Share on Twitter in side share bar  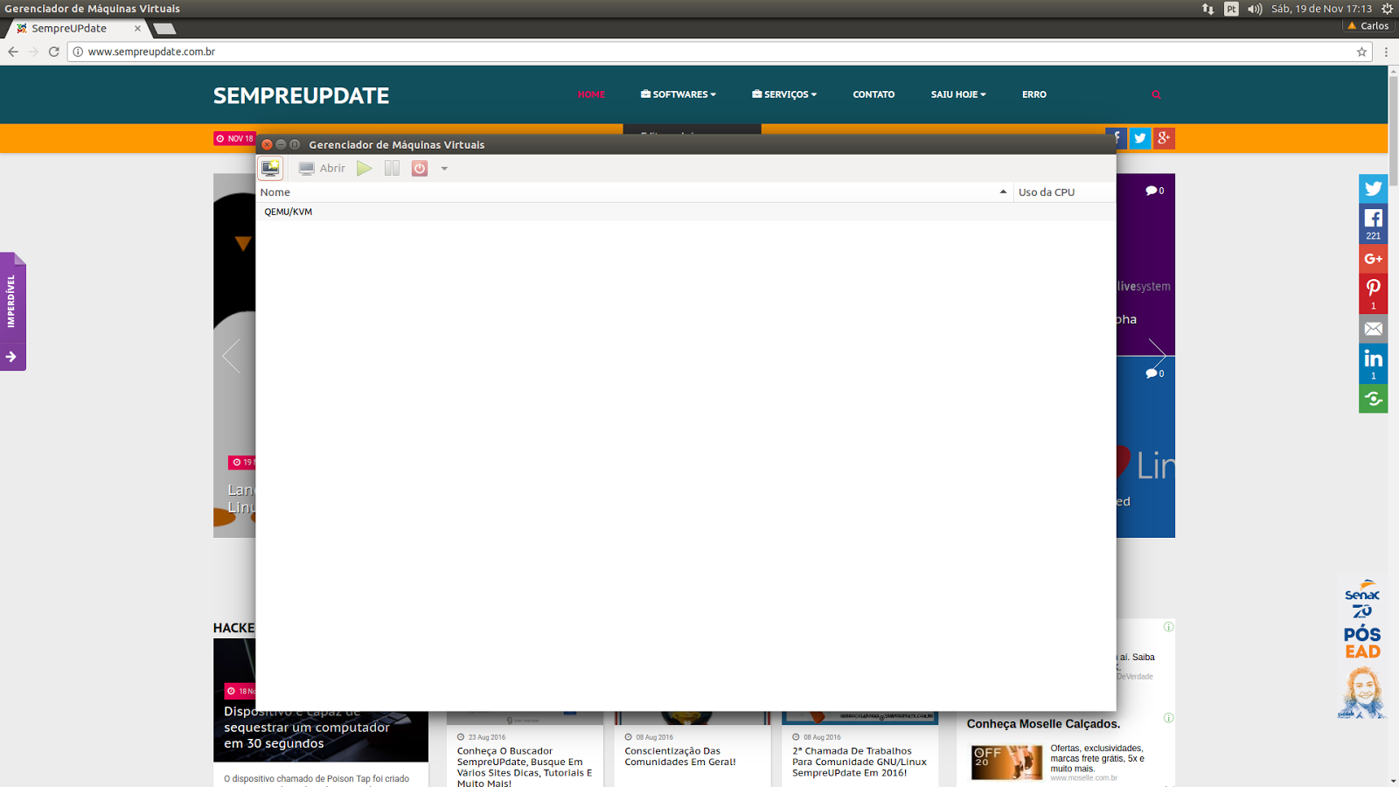pyautogui.click(x=1373, y=188)
